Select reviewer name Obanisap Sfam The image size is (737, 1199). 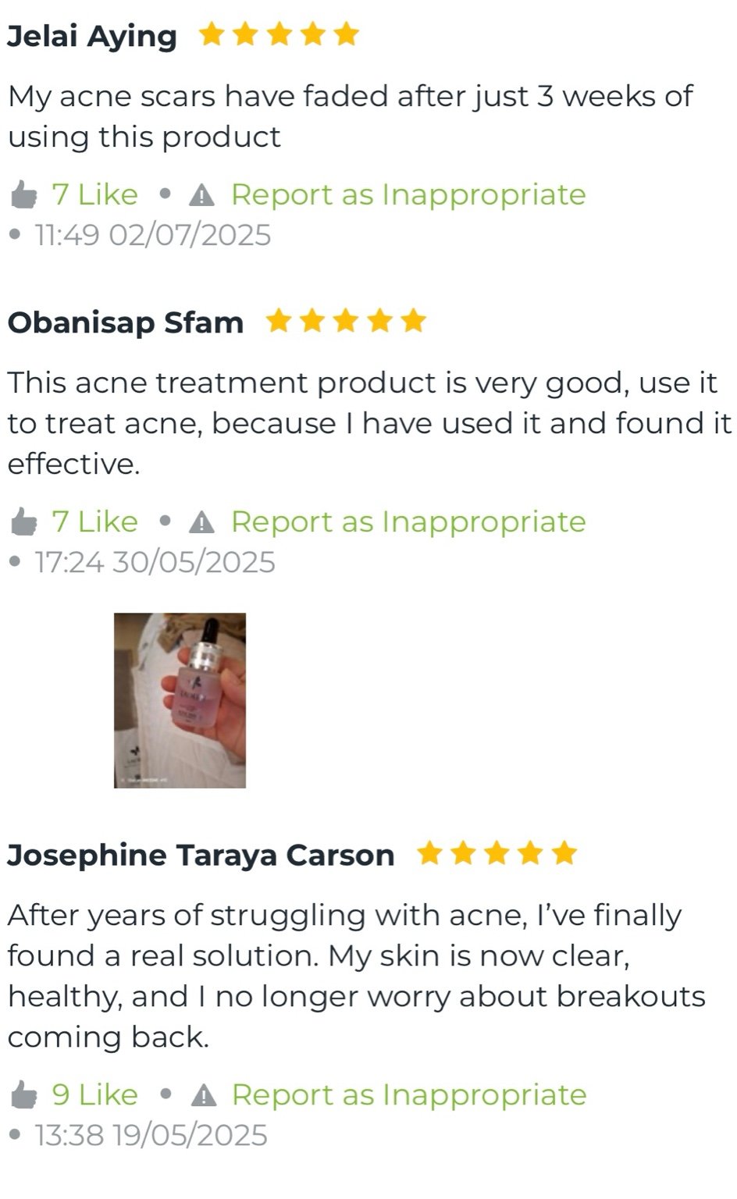point(126,322)
